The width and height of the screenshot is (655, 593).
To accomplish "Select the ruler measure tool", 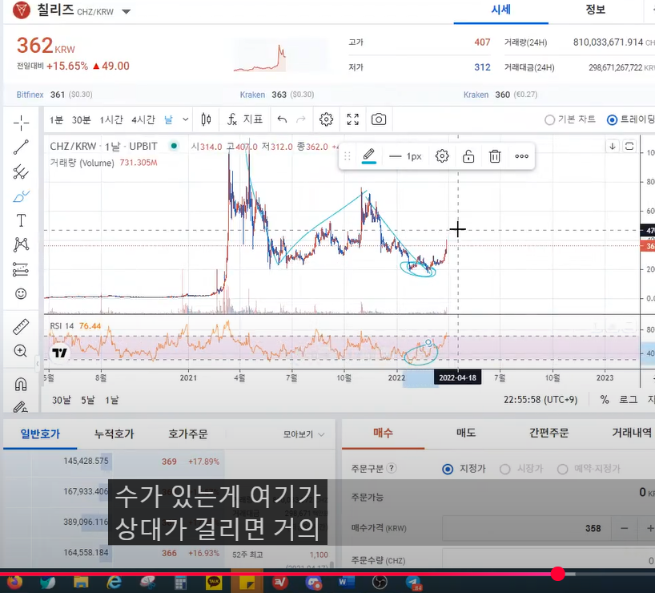I will 21,327.
